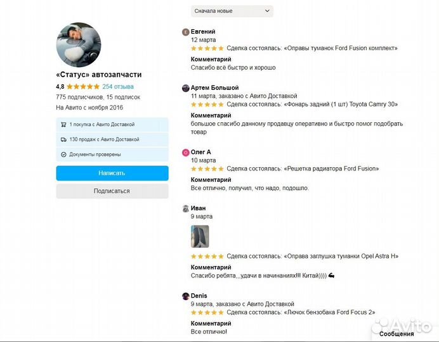The width and height of the screenshot is (439, 342).
Task: Open the «Сначала новые» sorting dropdown
Action: (x=232, y=11)
